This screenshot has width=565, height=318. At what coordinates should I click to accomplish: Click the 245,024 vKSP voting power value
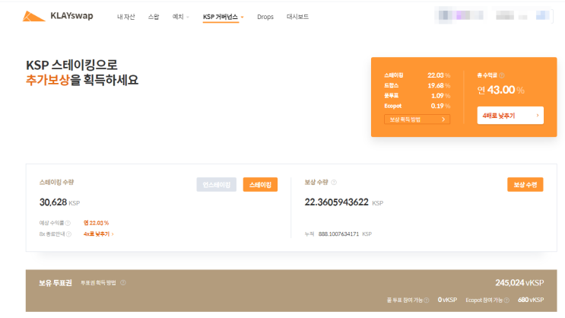click(x=519, y=283)
